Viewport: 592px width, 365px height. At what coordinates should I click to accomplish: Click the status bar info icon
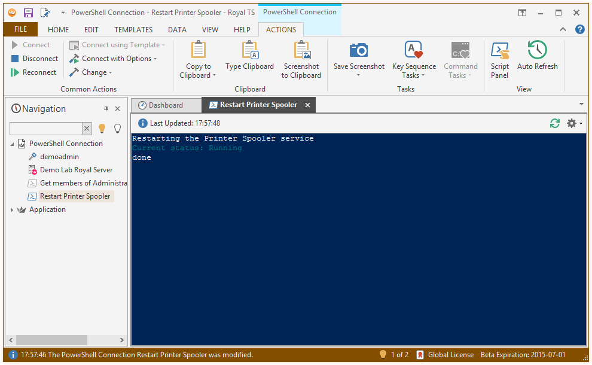[13, 355]
